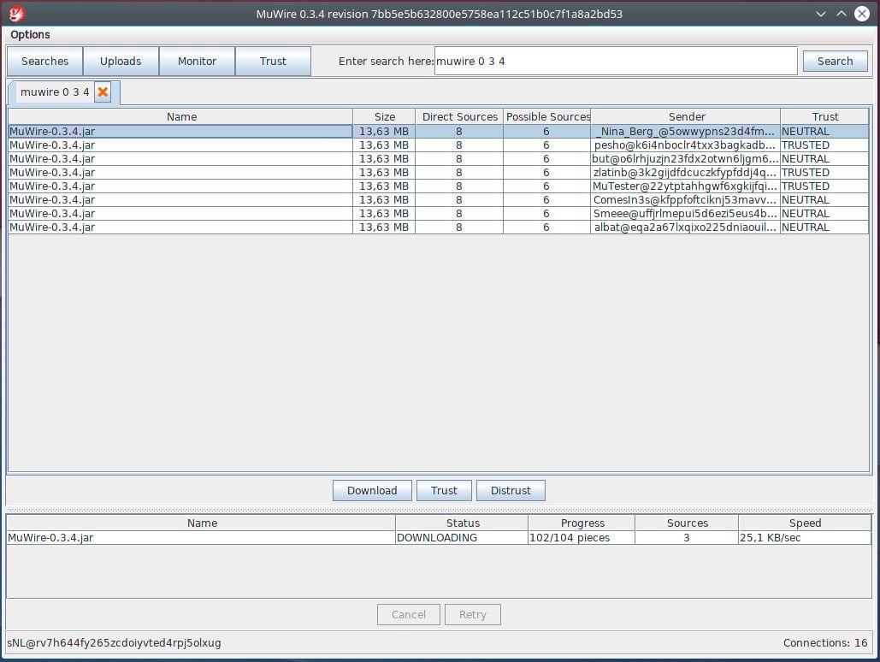Select the result from sender zlatinb
The height and width of the screenshot is (662, 880).
coord(439,173)
